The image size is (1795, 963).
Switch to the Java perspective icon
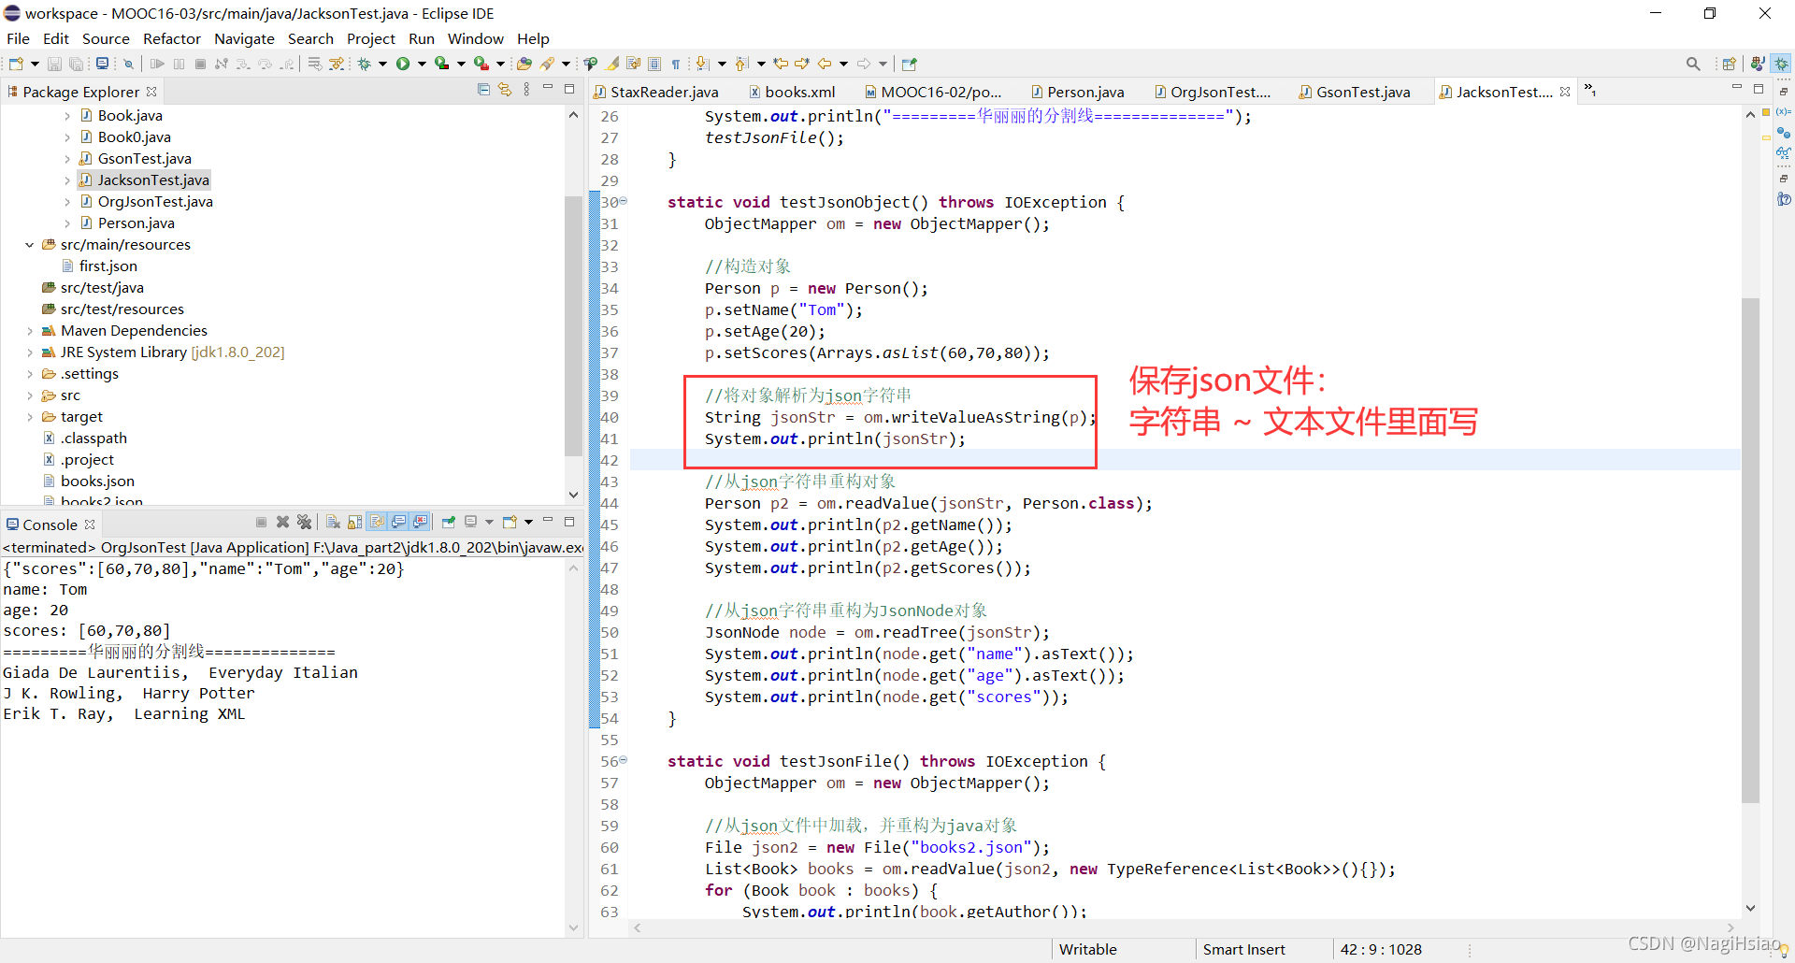(x=1758, y=64)
